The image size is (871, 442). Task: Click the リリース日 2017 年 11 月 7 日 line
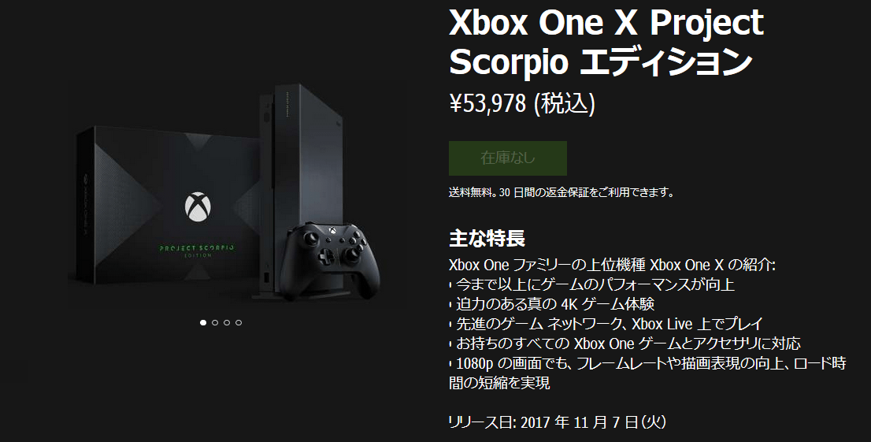click(x=557, y=422)
